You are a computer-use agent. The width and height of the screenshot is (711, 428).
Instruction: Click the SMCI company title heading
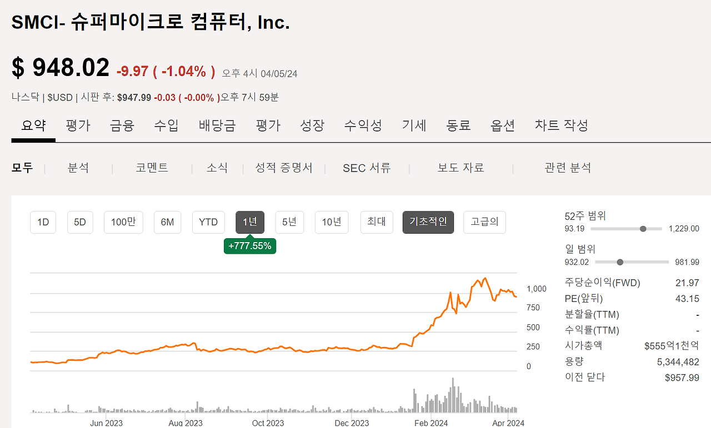151,22
